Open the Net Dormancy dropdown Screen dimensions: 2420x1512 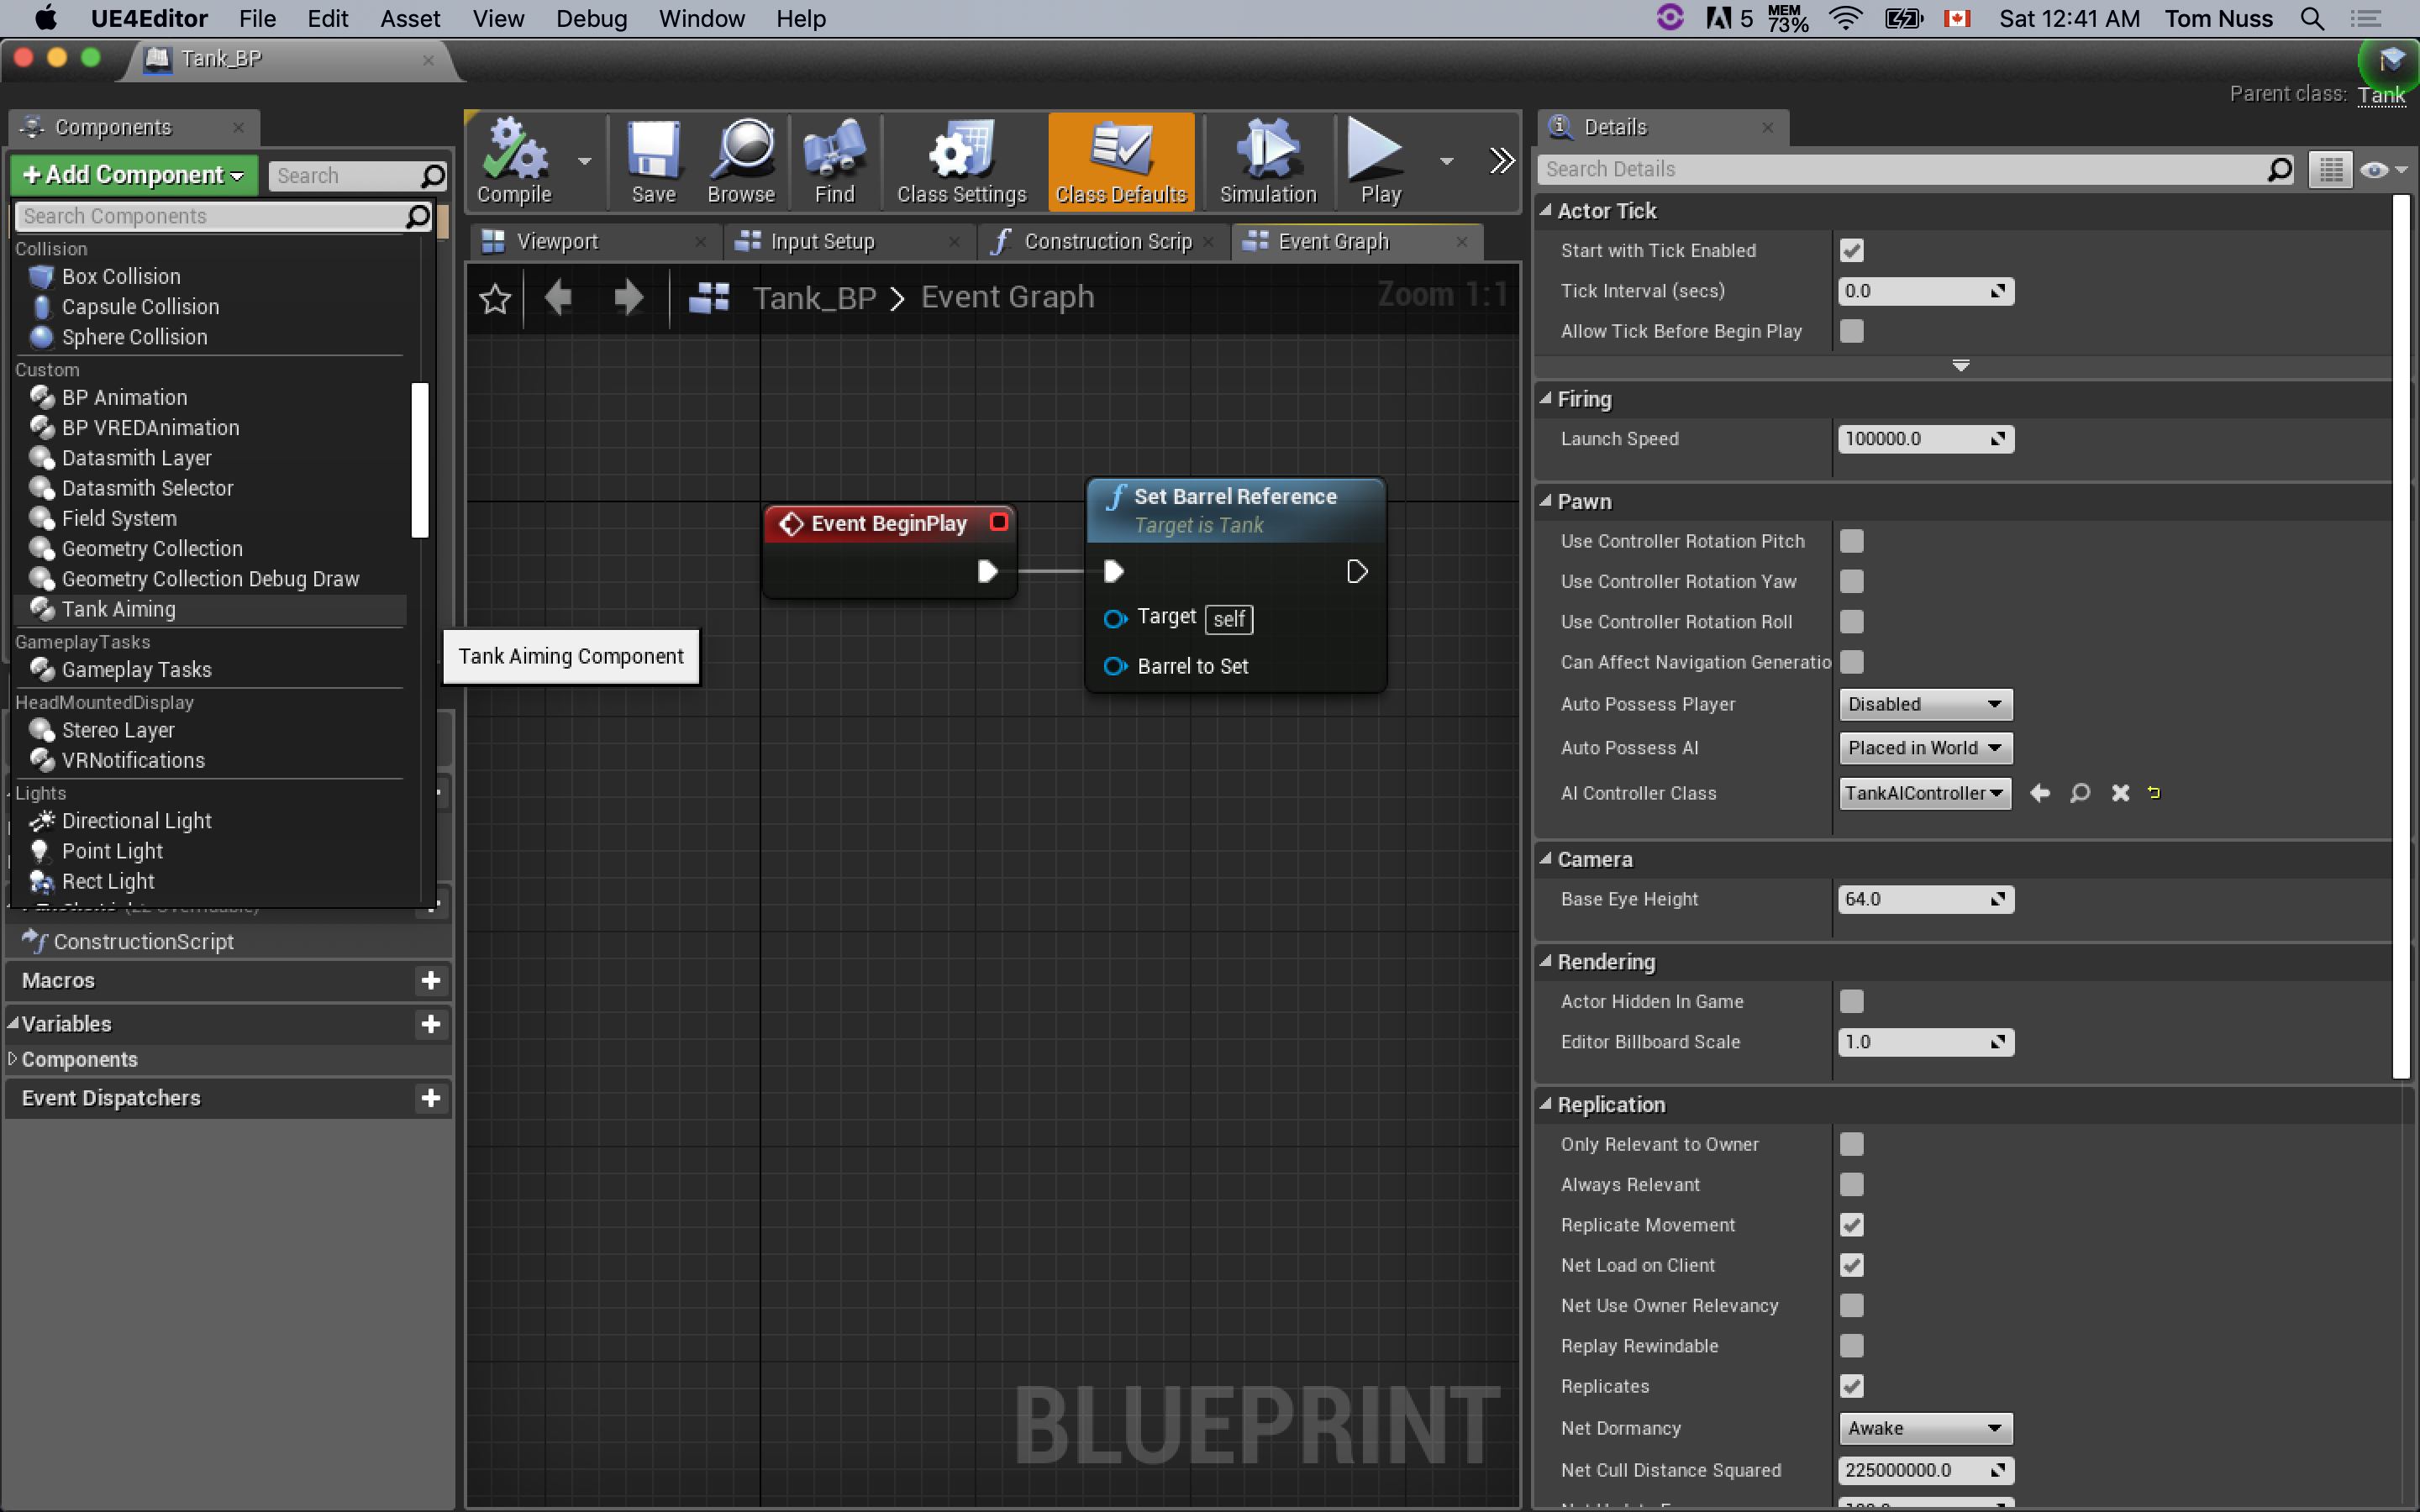1924,1428
